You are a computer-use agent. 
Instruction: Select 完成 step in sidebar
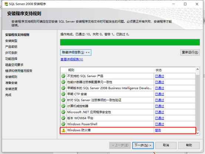coord(8,95)
